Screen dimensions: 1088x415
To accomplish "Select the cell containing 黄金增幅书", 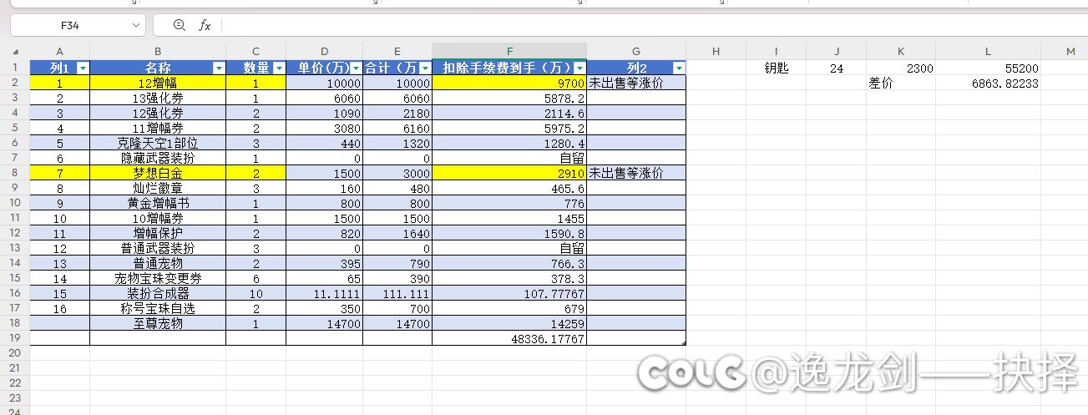I will click(x=158, y=203).
